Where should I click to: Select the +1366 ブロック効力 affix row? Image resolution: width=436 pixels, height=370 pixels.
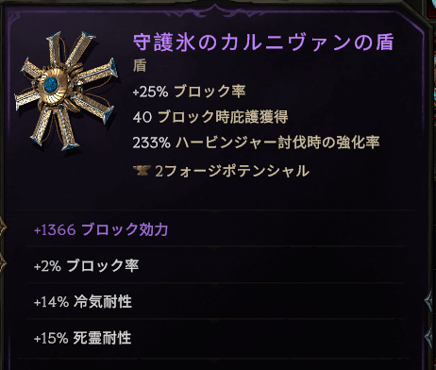pos(215,229)
